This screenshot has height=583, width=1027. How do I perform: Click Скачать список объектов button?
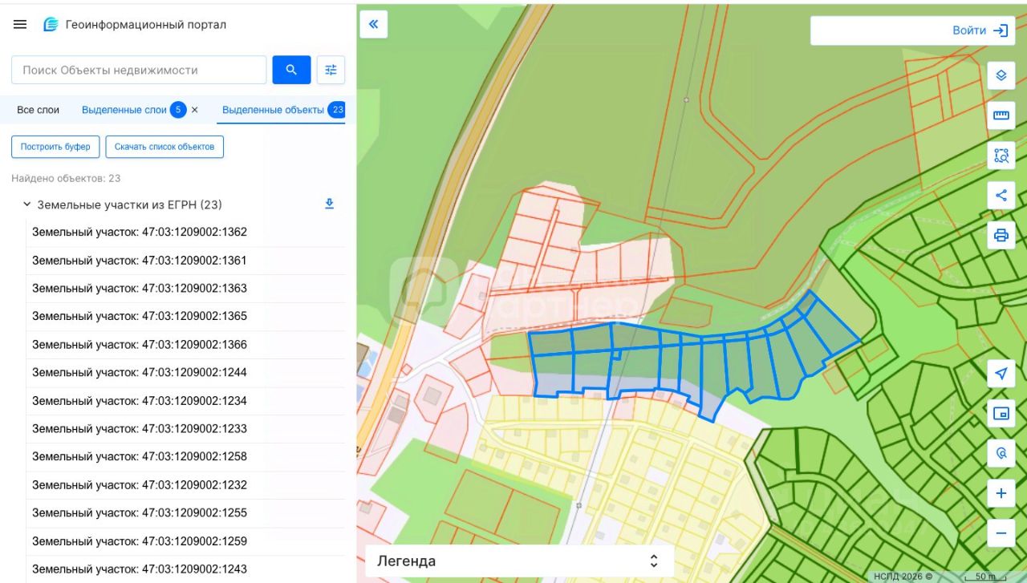pos(164,147)
